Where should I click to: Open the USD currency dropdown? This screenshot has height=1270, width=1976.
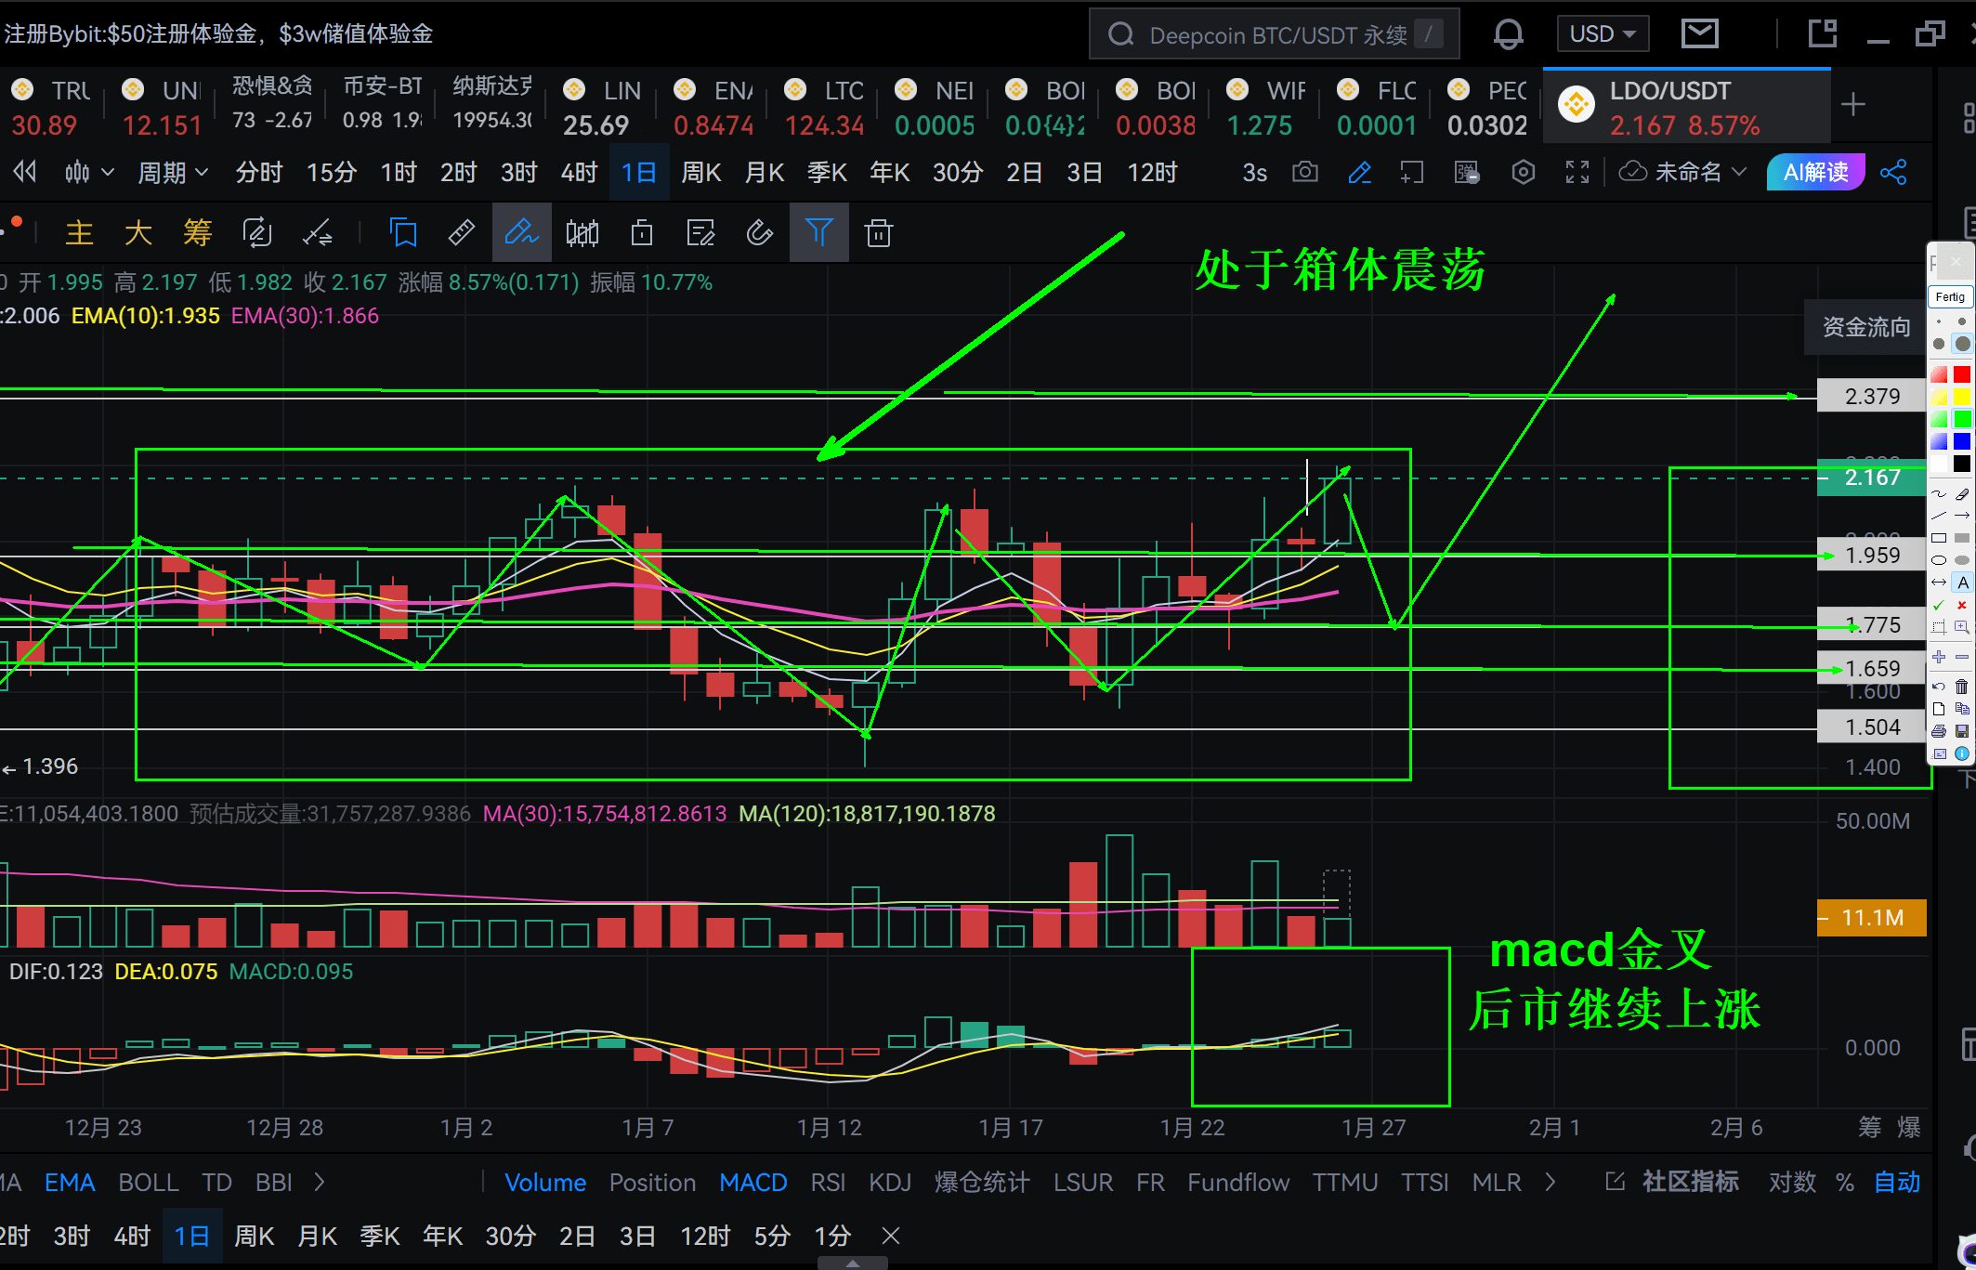click(1603, 34)
